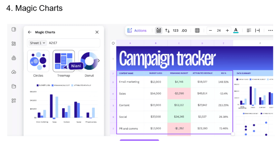Select column C header
Viewport: 275px width, 146px height.
click(x=179, y=43)
